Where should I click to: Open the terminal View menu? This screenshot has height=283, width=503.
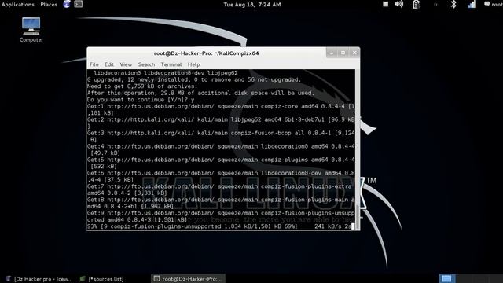click(126, 64)
